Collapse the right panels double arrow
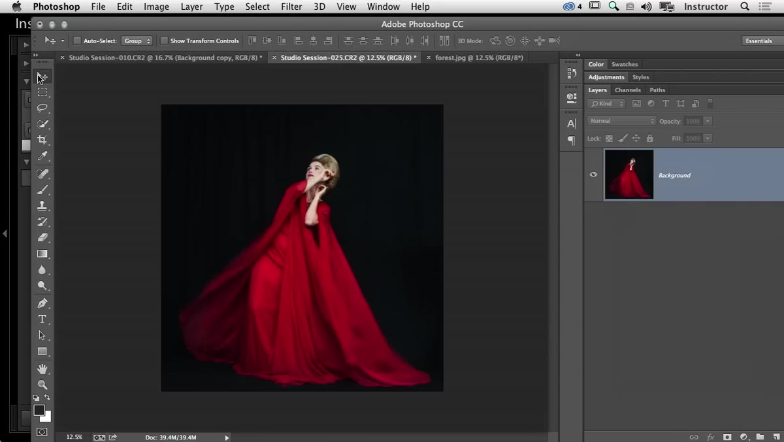 pyautogui.click(x=578, y=56)
